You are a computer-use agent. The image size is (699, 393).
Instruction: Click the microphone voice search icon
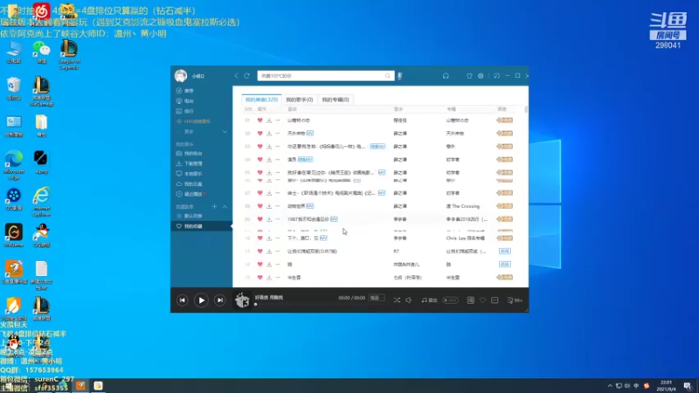pyautogui.click(x=399, y=76)
